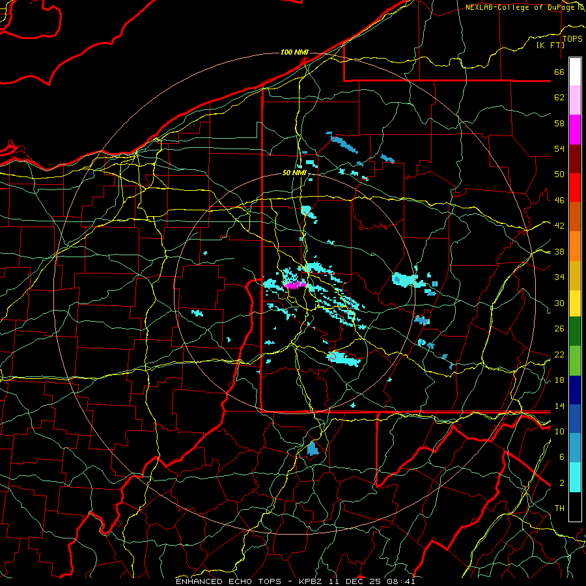The height and width of the screenshot is (586, 586).
Task: Click the light pink legend swatch
Action: click(575, 100)
